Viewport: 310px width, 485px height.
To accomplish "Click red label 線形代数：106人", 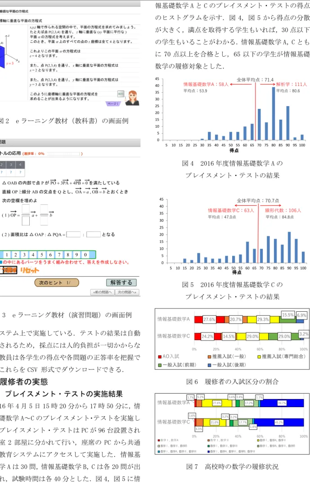I will click(x=283, y=211).
